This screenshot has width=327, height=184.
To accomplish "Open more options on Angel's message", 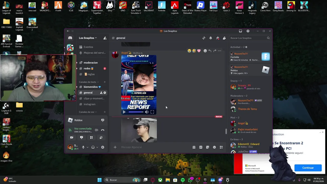I will (219, 51).
